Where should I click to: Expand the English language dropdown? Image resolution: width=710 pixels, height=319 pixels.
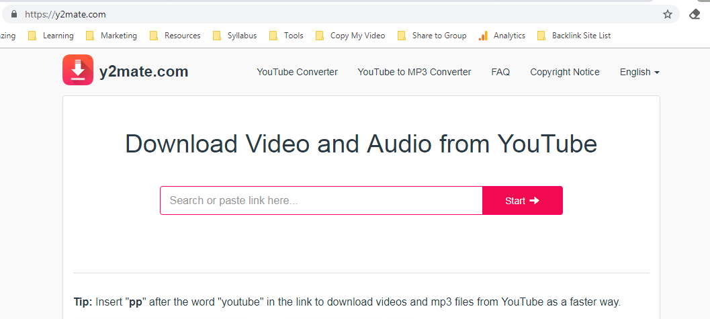tap(639, 72)
